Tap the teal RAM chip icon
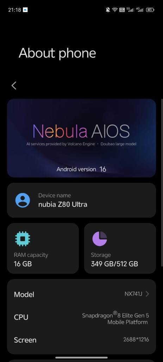Viewport: 163px width, 362px height. [x=23, y=239]
